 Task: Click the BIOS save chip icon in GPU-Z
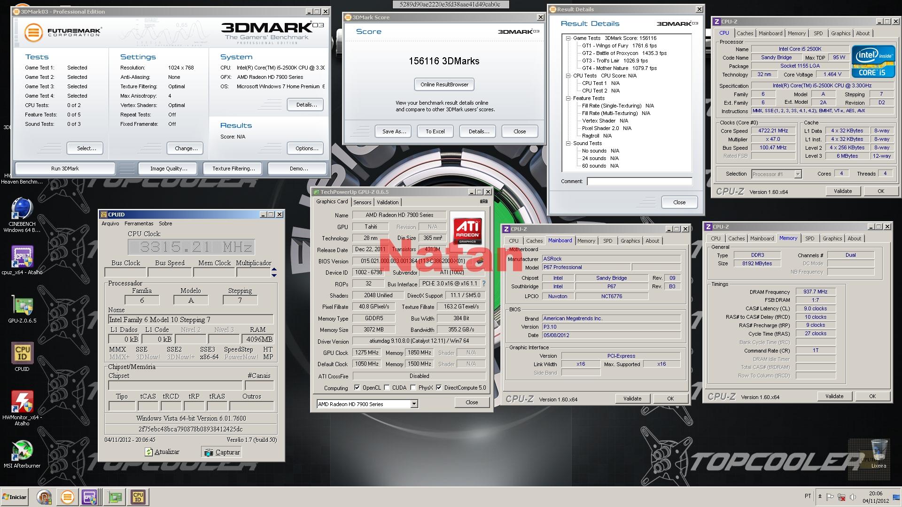pyautogui.click(x=479, y=262)
